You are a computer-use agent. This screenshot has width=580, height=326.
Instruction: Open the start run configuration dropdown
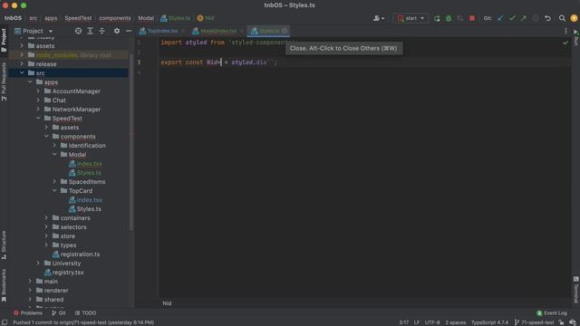click(x=411, y=18)
